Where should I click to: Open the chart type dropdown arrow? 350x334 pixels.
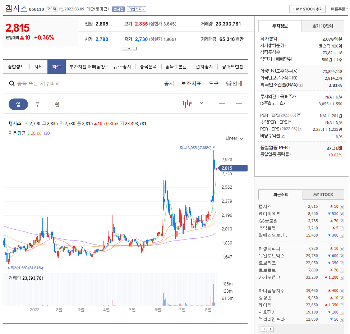click(202, 103)
